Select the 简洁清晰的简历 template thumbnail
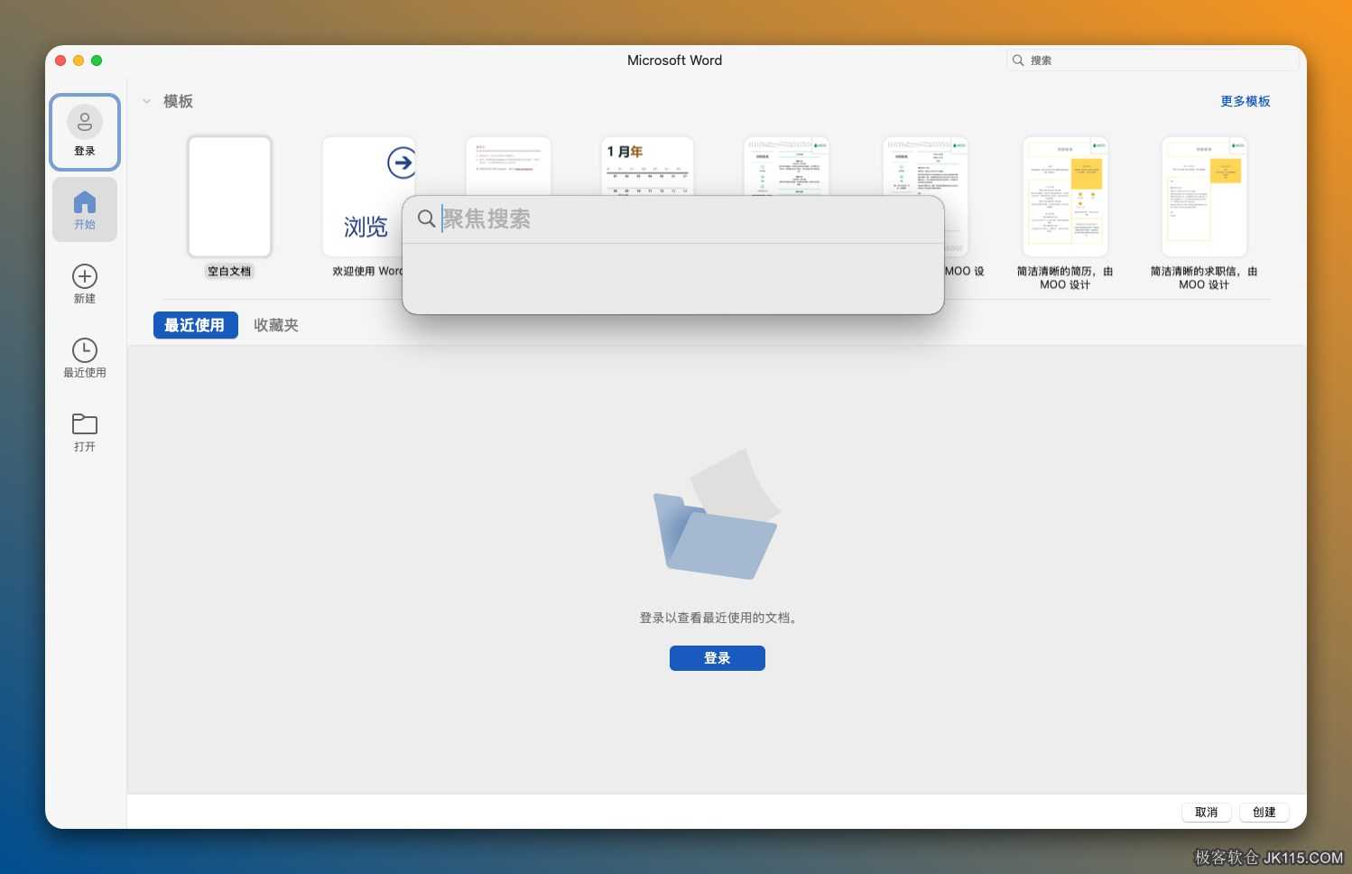Screen dimensions: 1352x874 1065,197
